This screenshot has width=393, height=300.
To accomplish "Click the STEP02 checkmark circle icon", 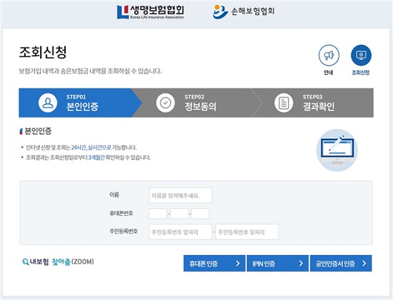I will [166, 103].
